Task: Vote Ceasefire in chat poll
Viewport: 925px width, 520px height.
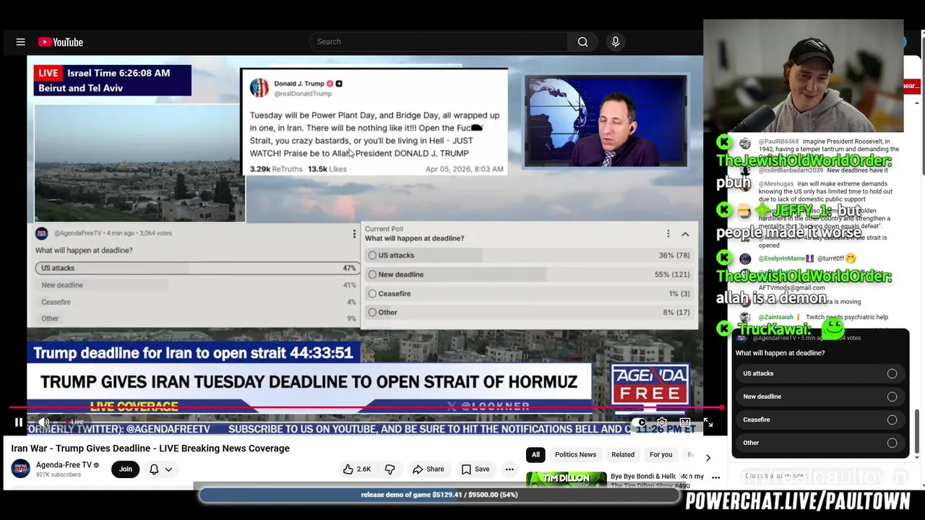Action: point(820,420)
